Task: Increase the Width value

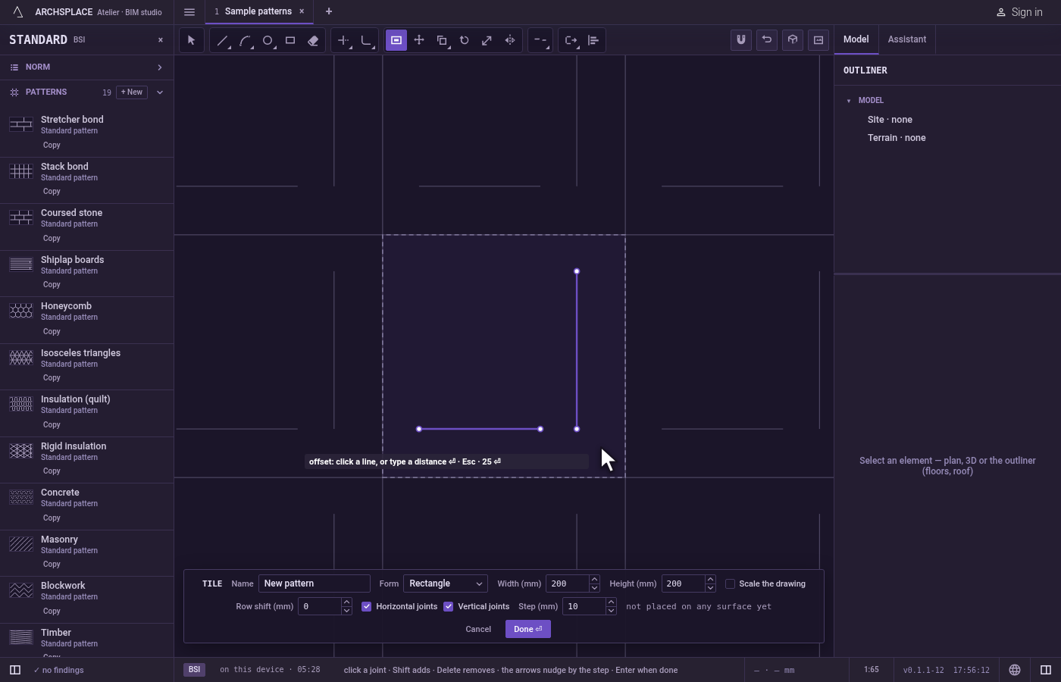Action: [594, 580]
